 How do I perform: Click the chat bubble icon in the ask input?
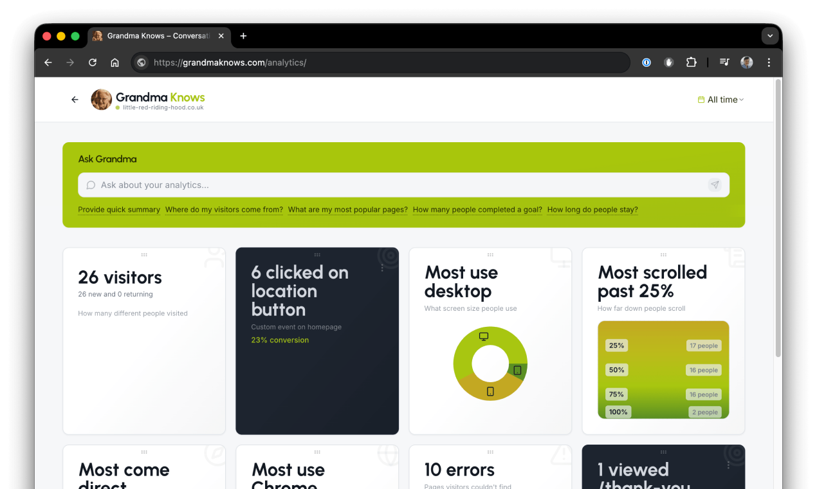[x=91, y=185]
